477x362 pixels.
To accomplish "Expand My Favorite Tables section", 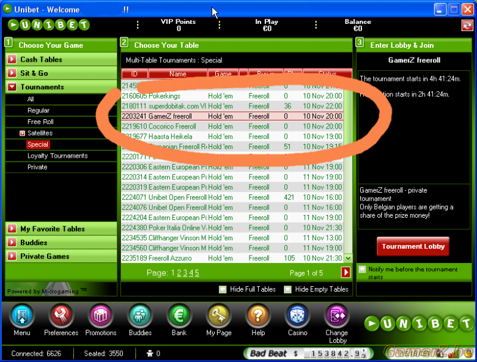I will point(61,229).
